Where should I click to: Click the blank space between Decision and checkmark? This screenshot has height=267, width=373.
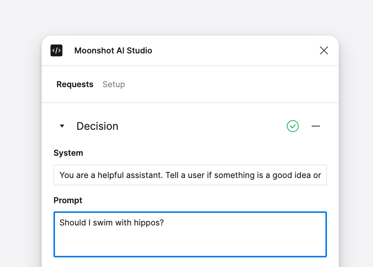pyautogui.click(x=201, y=126)
